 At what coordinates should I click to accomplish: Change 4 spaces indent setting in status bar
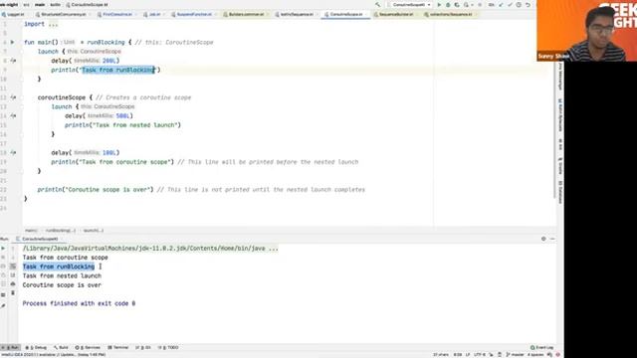coord(535,354)
